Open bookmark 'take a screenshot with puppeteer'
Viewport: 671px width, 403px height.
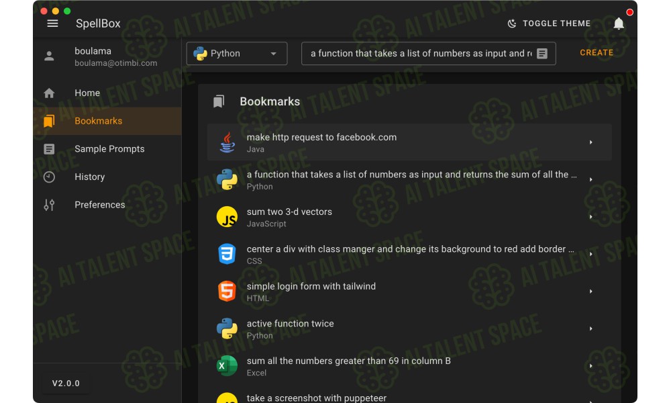point(409,396)
